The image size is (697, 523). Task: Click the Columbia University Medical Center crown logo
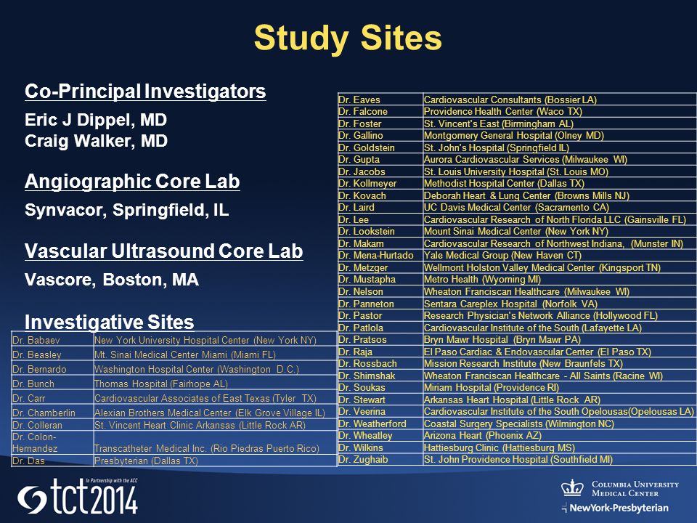(572, 488)
